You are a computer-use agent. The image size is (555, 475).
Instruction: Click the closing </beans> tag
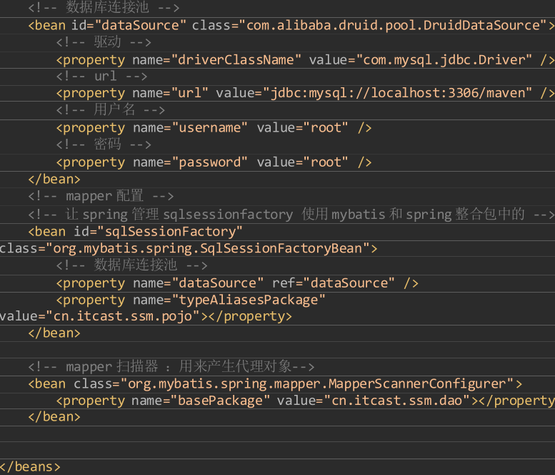pyautogui.click(x=30, y=467)
